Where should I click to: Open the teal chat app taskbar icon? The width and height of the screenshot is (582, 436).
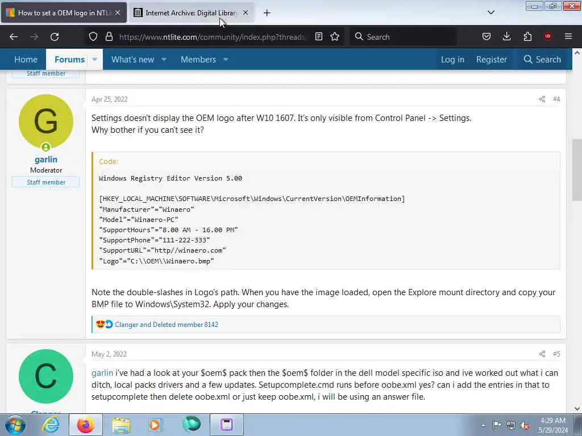191,425
